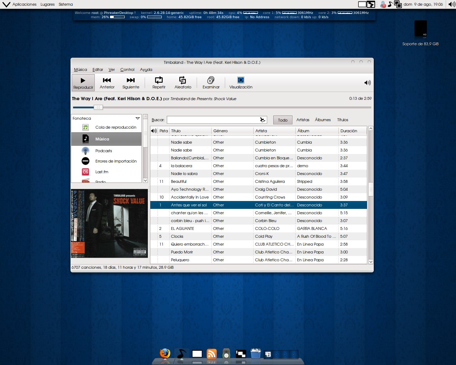This screenshot has width=456, height=365.
Task: Select Cola de reproducción in sidebar
Action: [106, 127]
